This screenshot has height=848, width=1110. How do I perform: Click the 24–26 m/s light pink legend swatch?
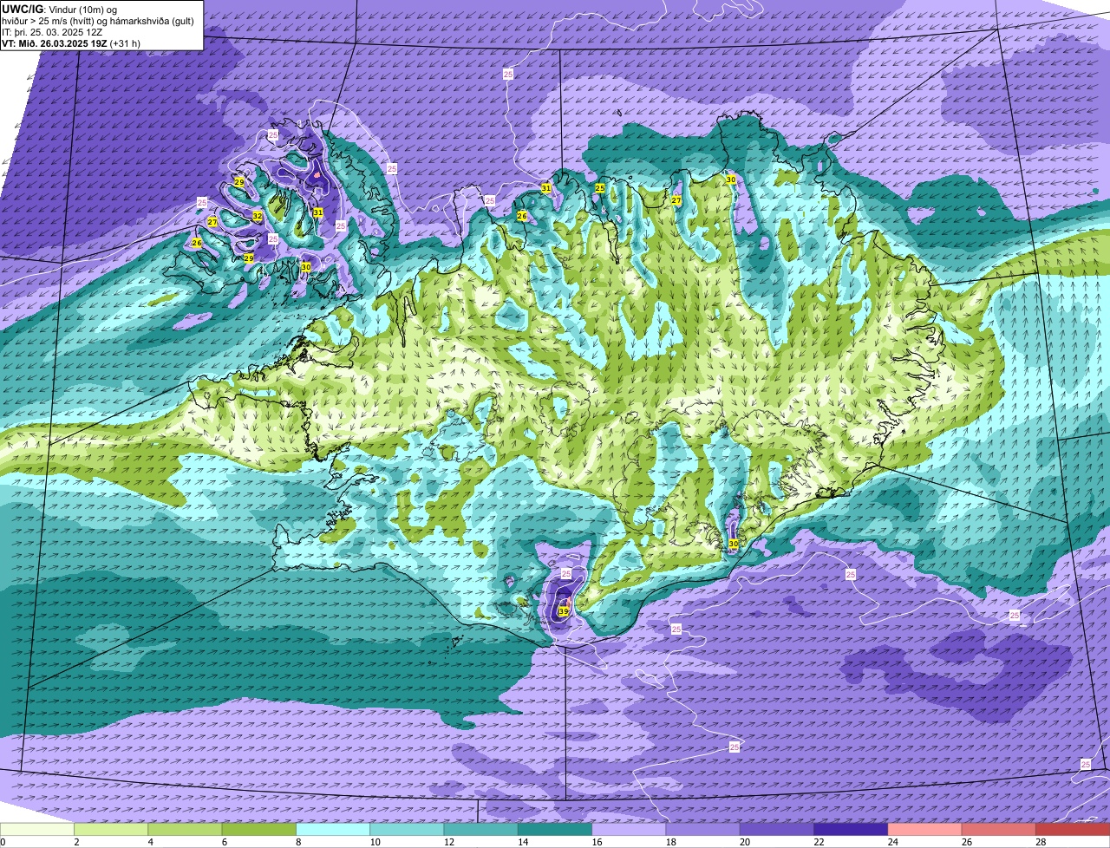point(925,830)
